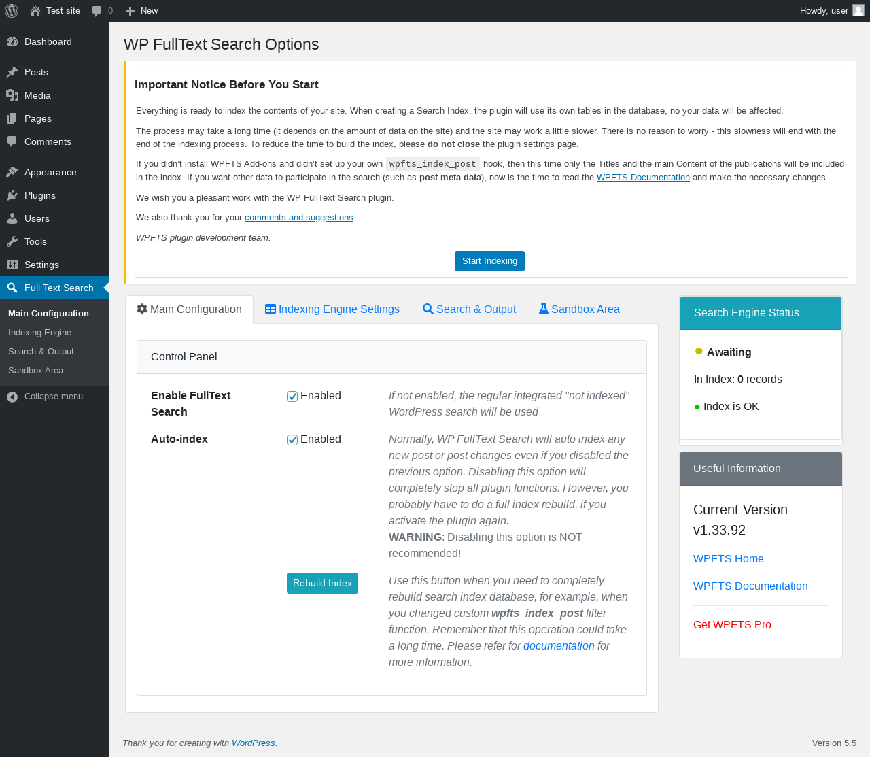Click the Media icon in sidebar
The width and height of the screenshot is (870, 757).
(12, 95)
